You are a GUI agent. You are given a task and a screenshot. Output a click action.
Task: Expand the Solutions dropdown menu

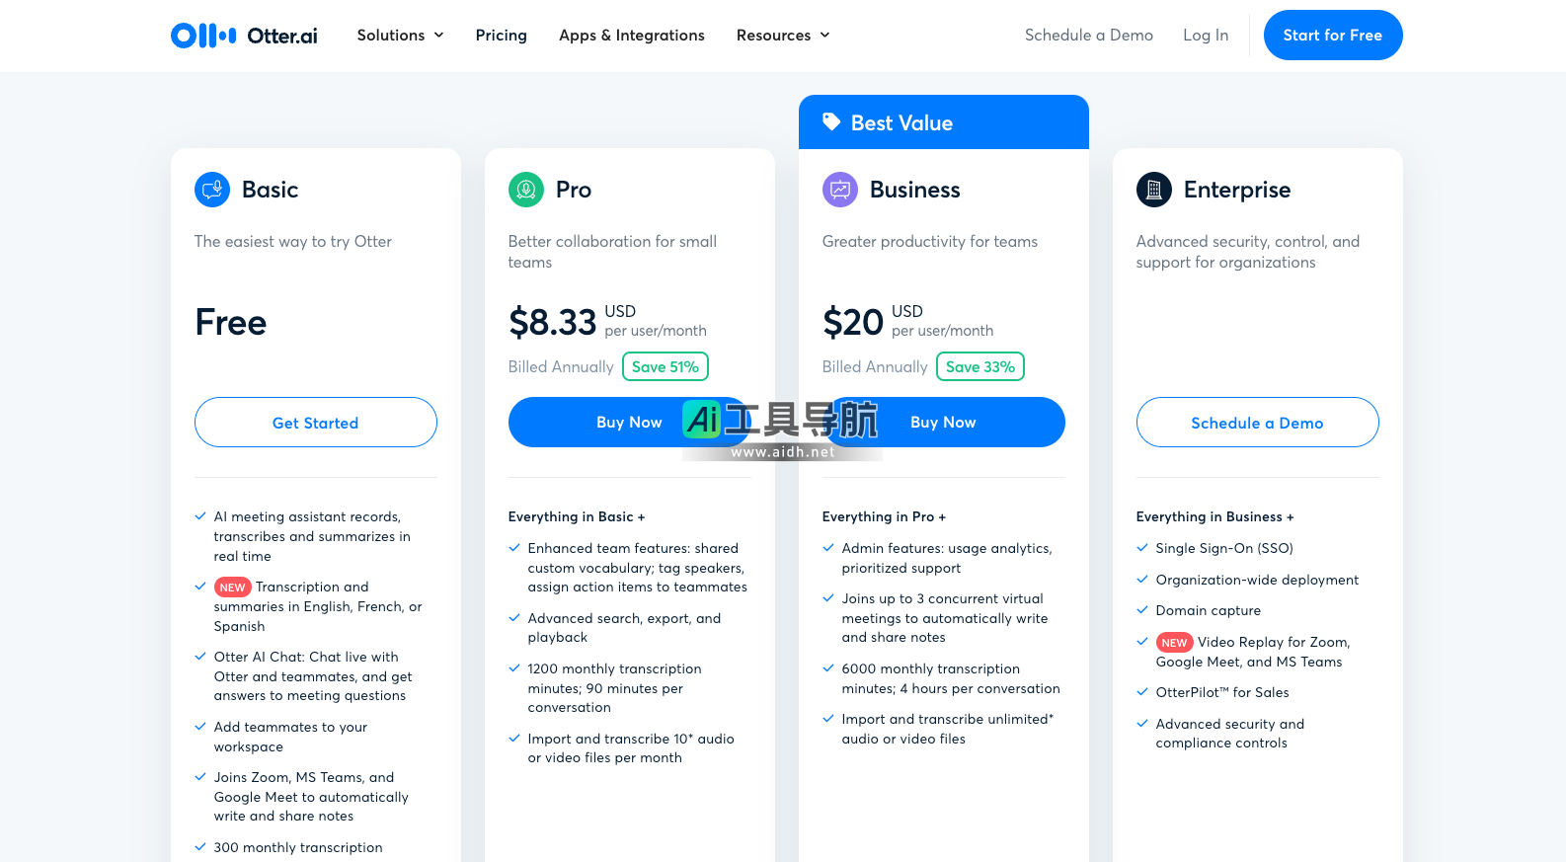[400, 36]
